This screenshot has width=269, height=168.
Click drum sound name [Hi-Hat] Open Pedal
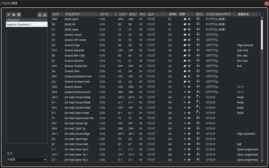[x=77, y=113]
